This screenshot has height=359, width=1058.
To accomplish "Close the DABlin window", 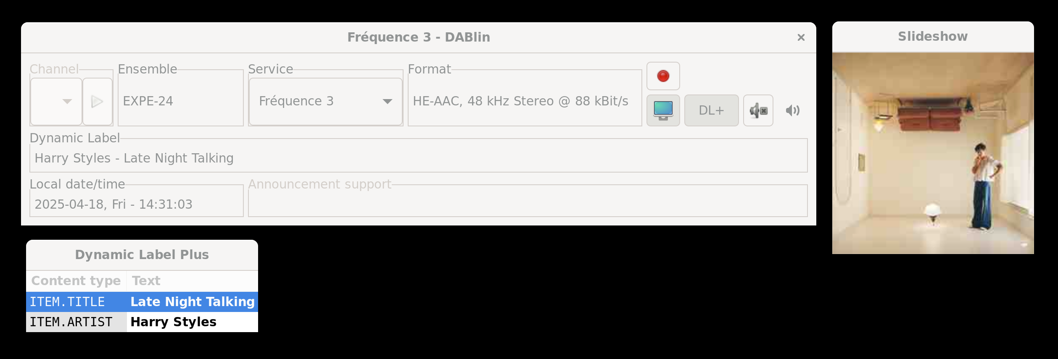I will point(801,37).
